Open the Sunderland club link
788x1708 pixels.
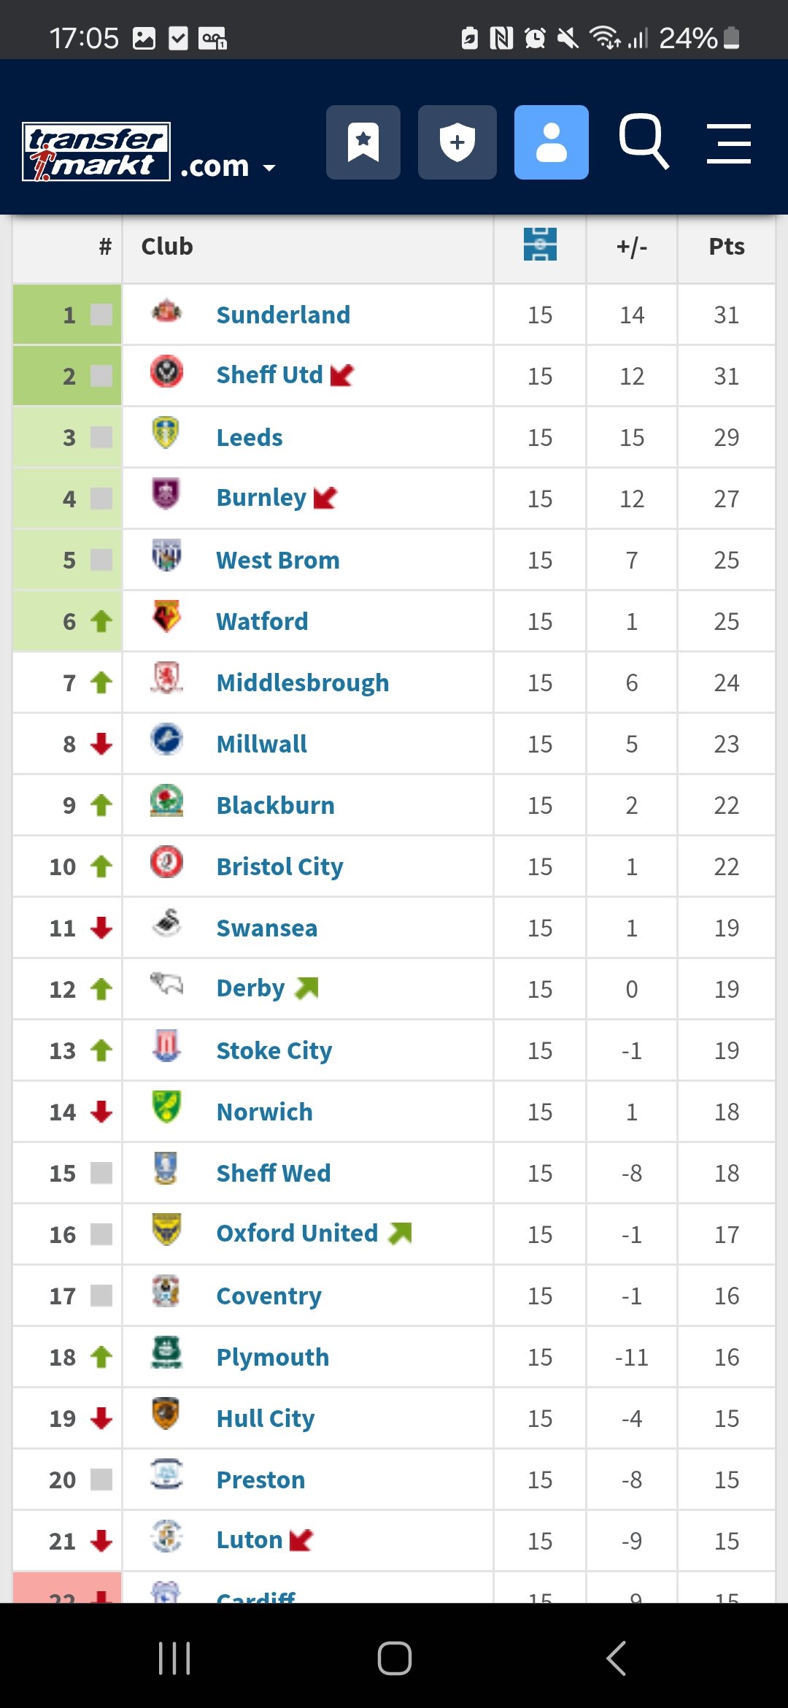283,315
